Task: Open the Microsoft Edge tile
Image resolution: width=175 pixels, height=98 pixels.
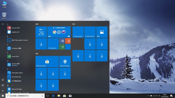Action: [x=65, y=62]
